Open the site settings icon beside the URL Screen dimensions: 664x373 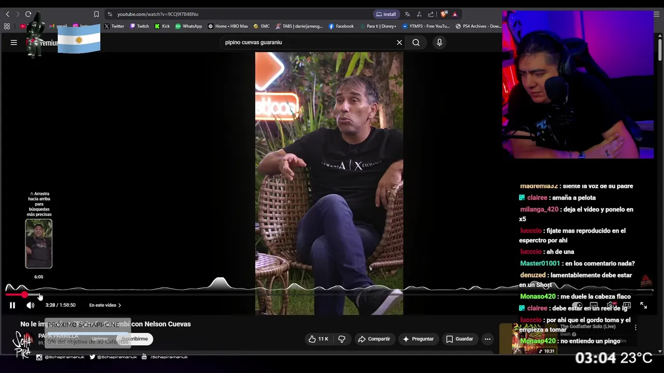[109, 14]
